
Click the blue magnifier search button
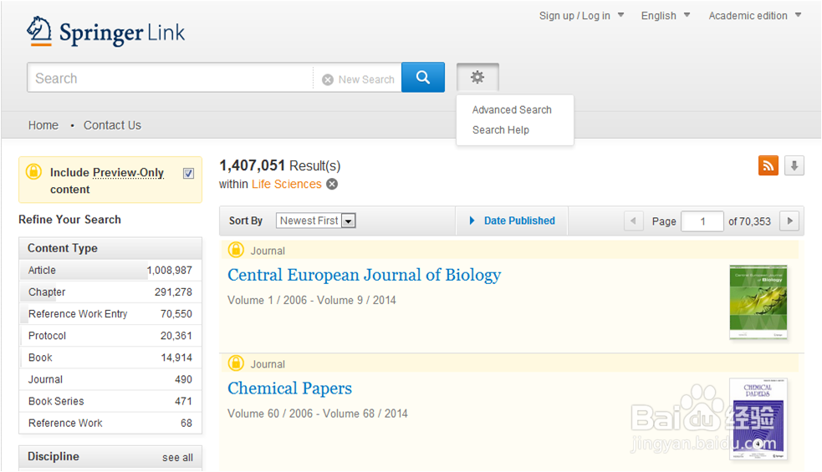pyautogui.click(x=423, y=78)
